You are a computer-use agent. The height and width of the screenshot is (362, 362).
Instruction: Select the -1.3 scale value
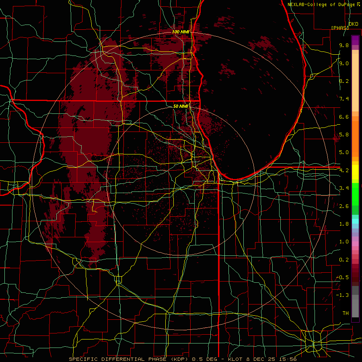(342, 295)
